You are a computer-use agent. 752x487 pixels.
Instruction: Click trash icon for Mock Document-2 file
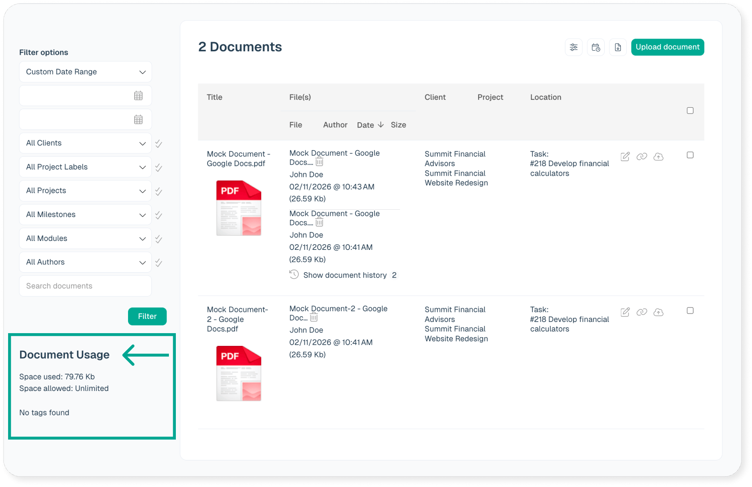(314, 318)
